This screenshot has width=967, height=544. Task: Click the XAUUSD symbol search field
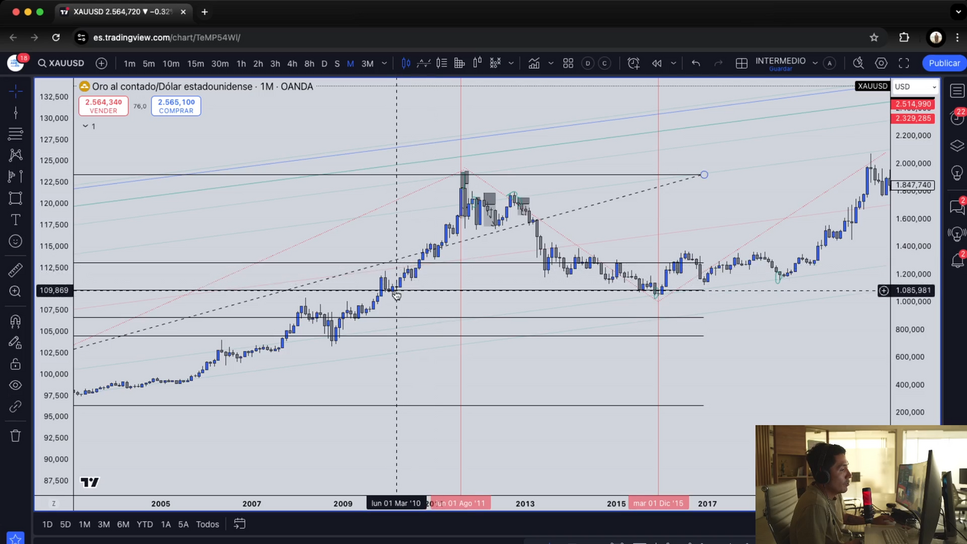(x=62, y=64)
